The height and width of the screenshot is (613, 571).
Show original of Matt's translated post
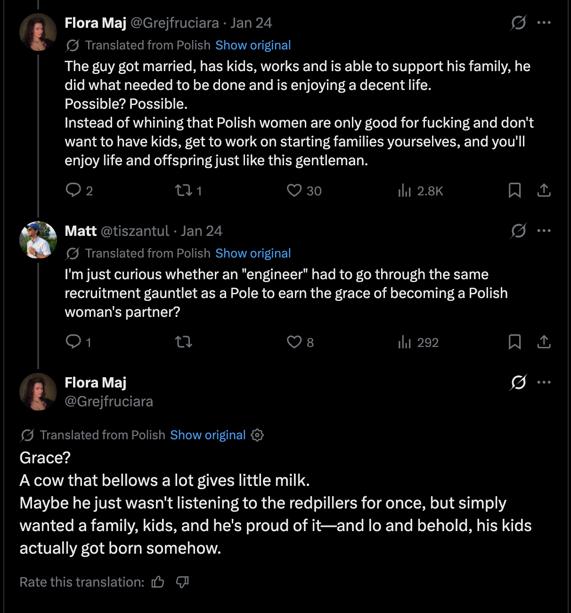253,253
